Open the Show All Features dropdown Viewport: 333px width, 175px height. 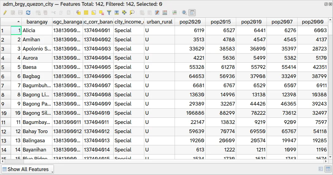point(28,169)
